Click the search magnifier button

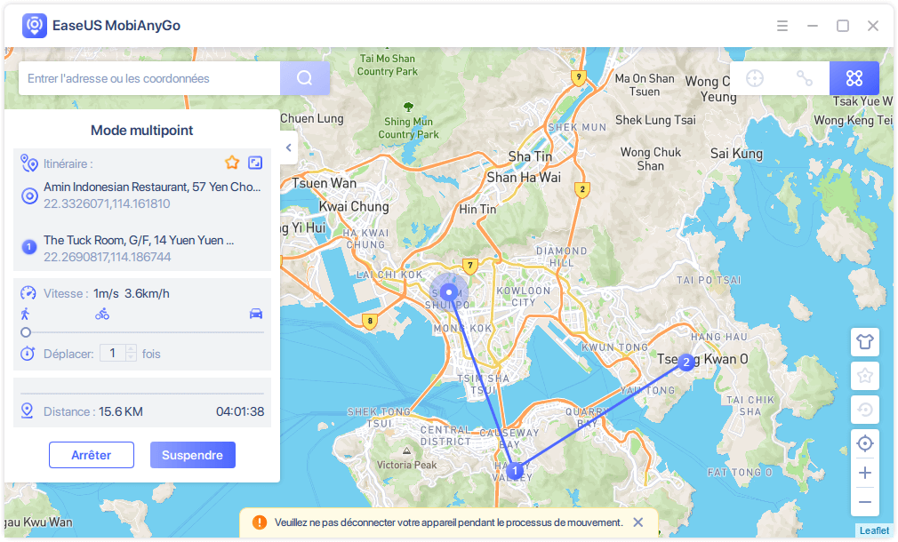305,78
